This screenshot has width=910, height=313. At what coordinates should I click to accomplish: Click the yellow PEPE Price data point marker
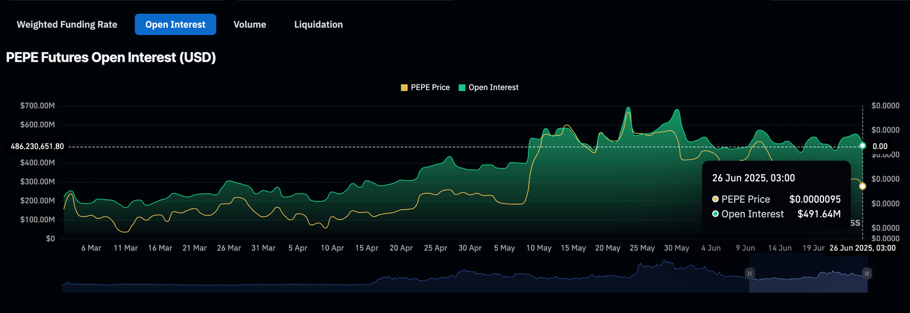[863, 186]
